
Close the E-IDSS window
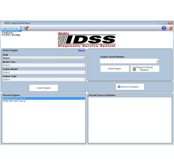coord(170,23)
